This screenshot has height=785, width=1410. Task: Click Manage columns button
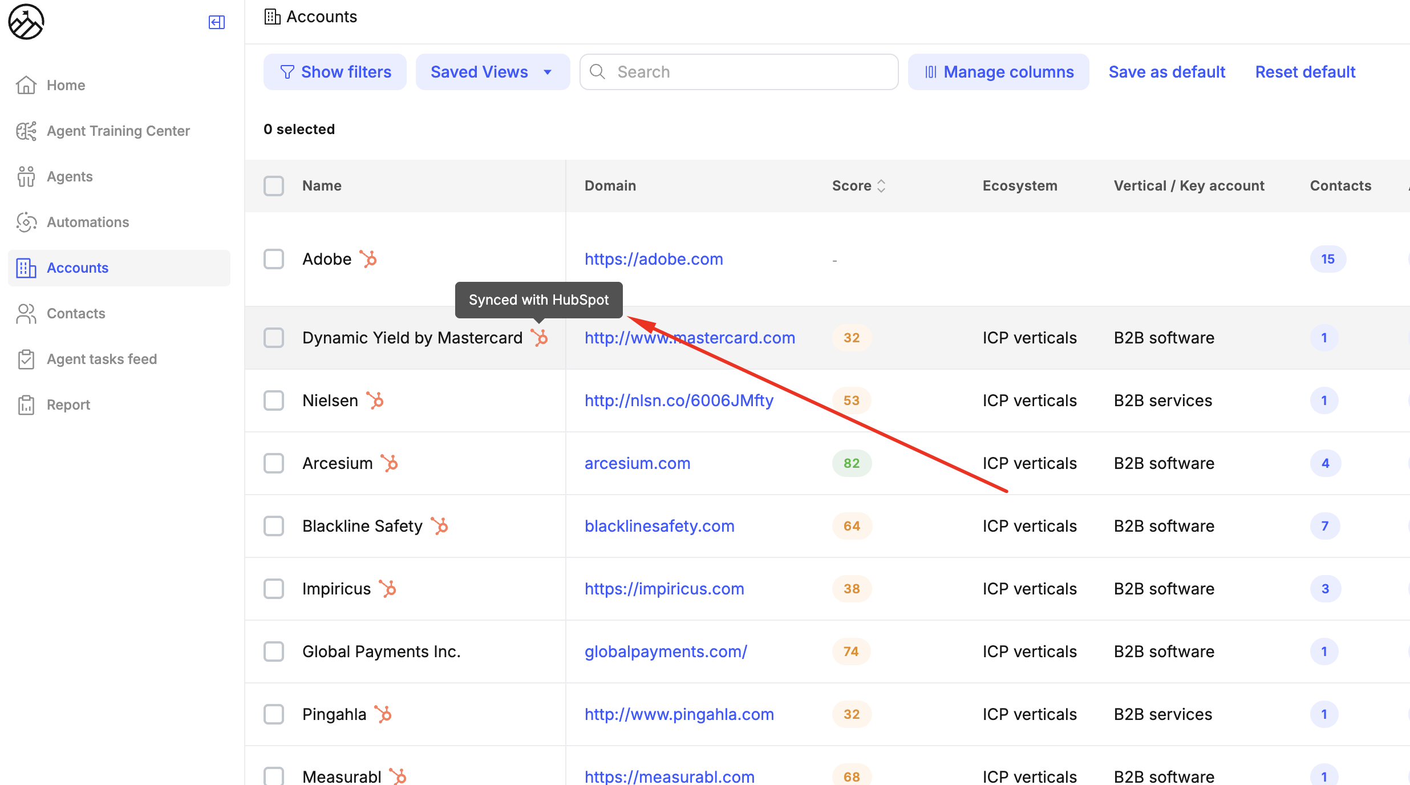tap(998, 72)
